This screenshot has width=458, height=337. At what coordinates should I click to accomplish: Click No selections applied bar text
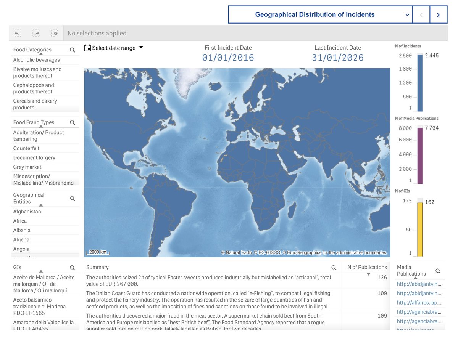click(97, 33)
